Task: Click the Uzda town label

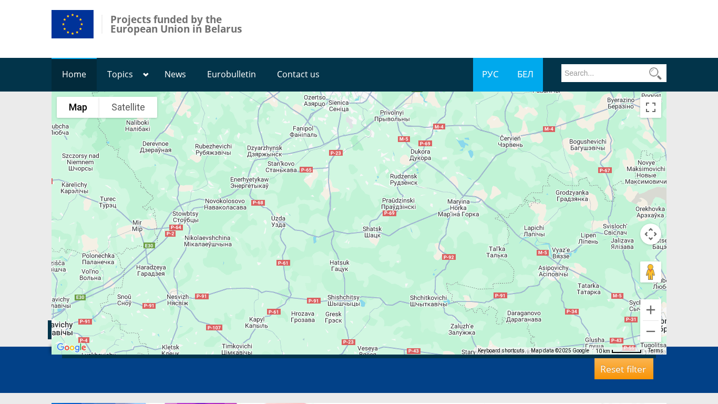Action: tap(278, 221)
